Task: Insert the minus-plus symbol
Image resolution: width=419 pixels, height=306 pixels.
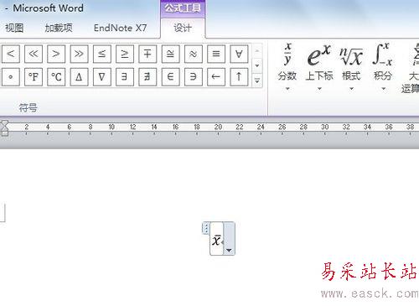Action: [x=147, y=54]
